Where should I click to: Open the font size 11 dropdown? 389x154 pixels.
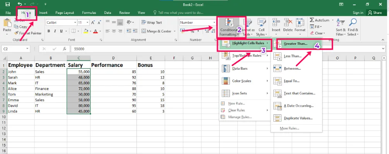87,22
